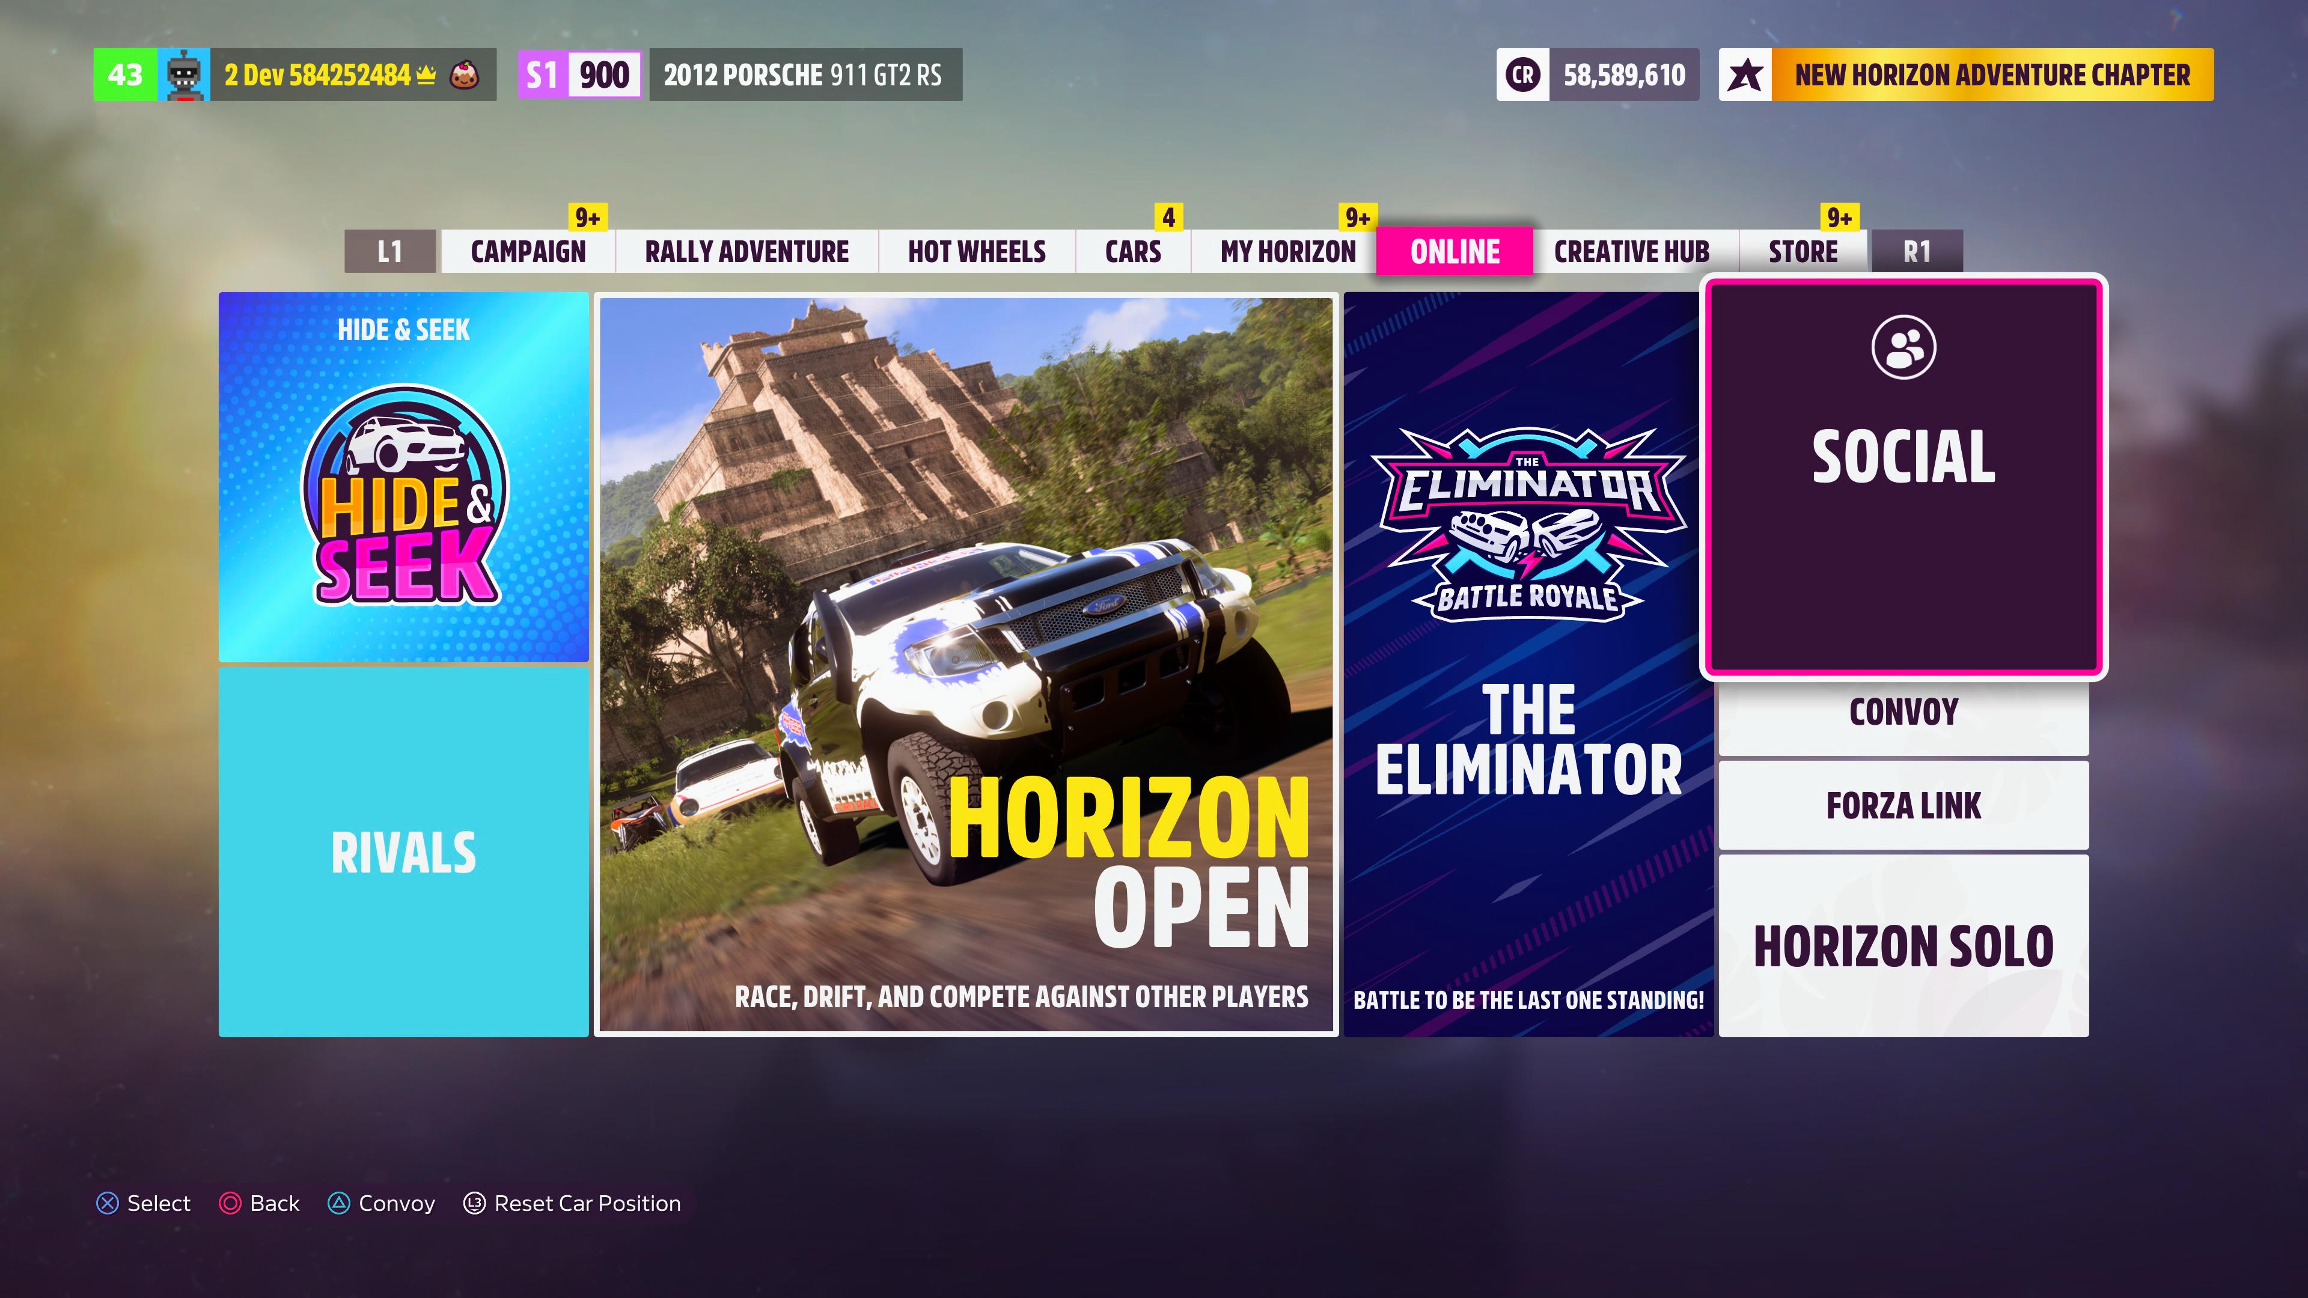Click the 4 notification badge above Cars
This screenshot has width=2308, height=1298.
[x=1168, y=218]
